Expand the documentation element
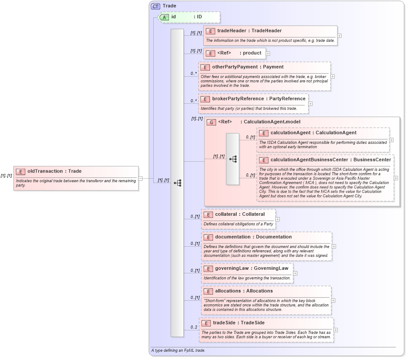Image resolution: width=406 pixels, height=357 pixels. tap(333, 246)
